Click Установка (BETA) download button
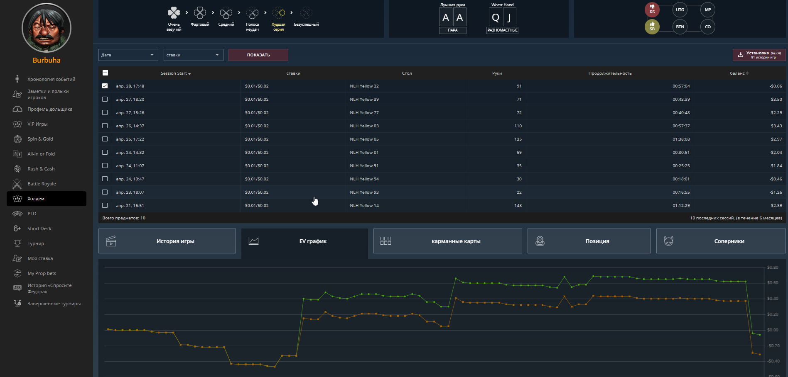788x377 pixels. tap(759, 55)
